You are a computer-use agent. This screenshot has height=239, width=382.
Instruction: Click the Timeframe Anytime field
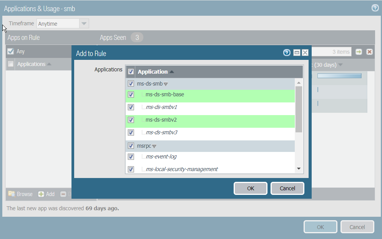[58, 23]
